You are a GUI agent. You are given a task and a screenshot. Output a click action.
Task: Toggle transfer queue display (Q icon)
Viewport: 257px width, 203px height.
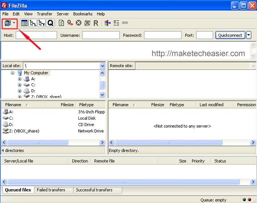point(50,23)
